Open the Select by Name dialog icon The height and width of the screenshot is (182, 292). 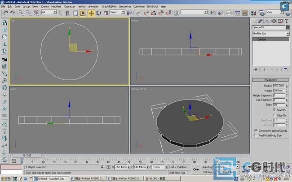tap(68, 13)
